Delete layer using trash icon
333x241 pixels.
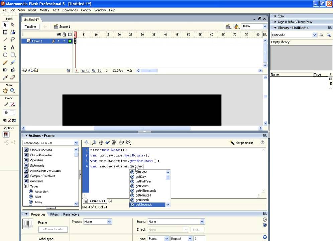tap(69, 71)
